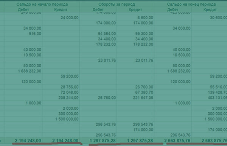
Task: Select the 94 384,00 turnover debit cell
Action: [107, 34]
